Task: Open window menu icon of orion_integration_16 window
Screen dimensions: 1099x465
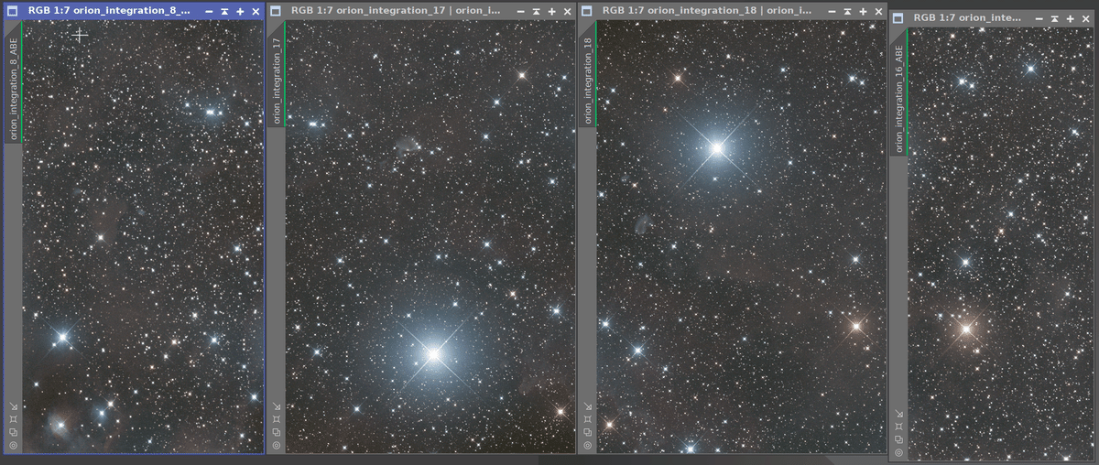Action: point(898,18)
